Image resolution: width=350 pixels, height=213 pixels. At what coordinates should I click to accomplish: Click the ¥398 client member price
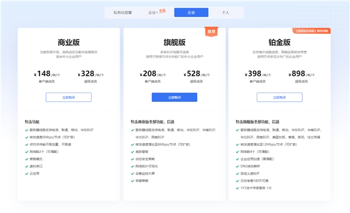[x=258, y=73]
